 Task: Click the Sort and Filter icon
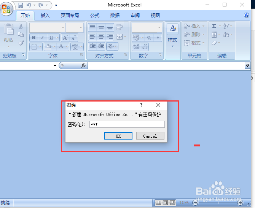point(226,26)
